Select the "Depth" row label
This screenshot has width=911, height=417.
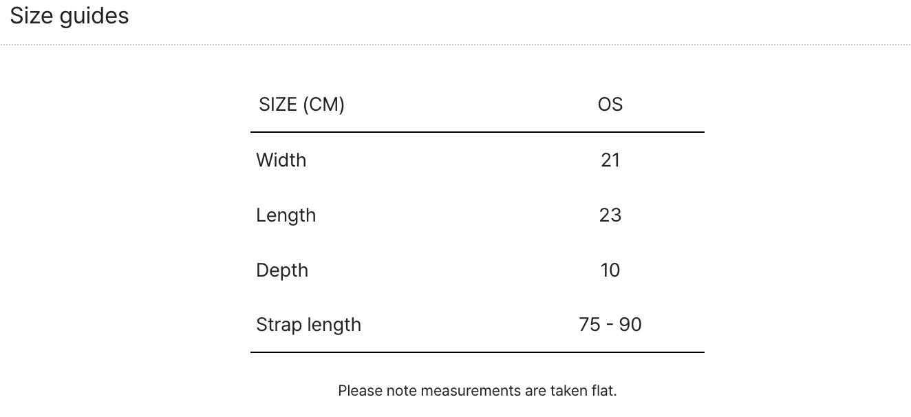tap(282, 270)
